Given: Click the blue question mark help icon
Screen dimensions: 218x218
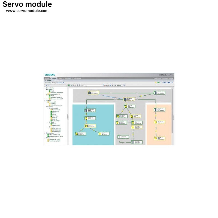Looking at the screenshot, I should click(172, 83).
